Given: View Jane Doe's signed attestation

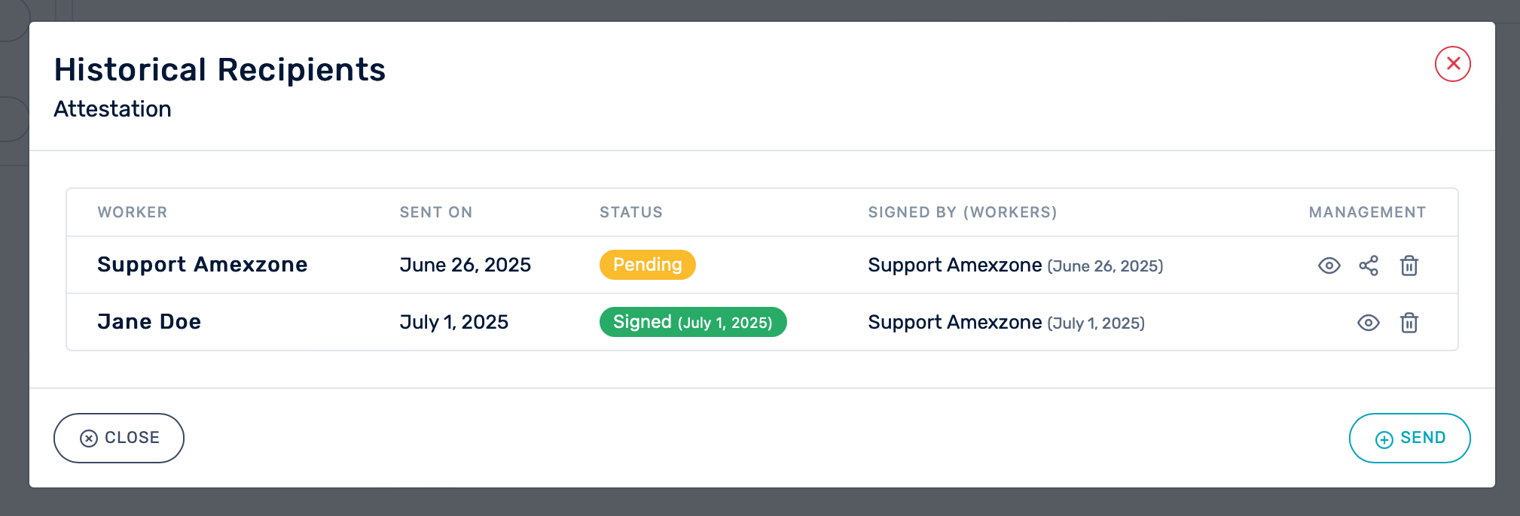Looking at the screenshot, I should coord(1368,323).
